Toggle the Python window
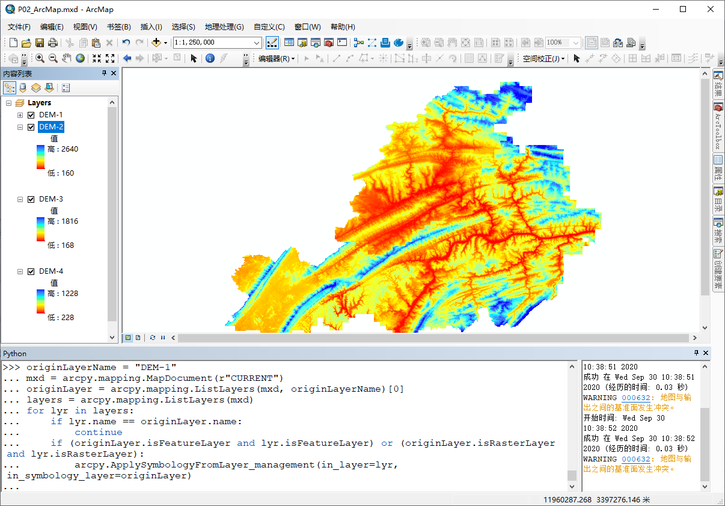This screenshot has height=506, width=725. 342,43
